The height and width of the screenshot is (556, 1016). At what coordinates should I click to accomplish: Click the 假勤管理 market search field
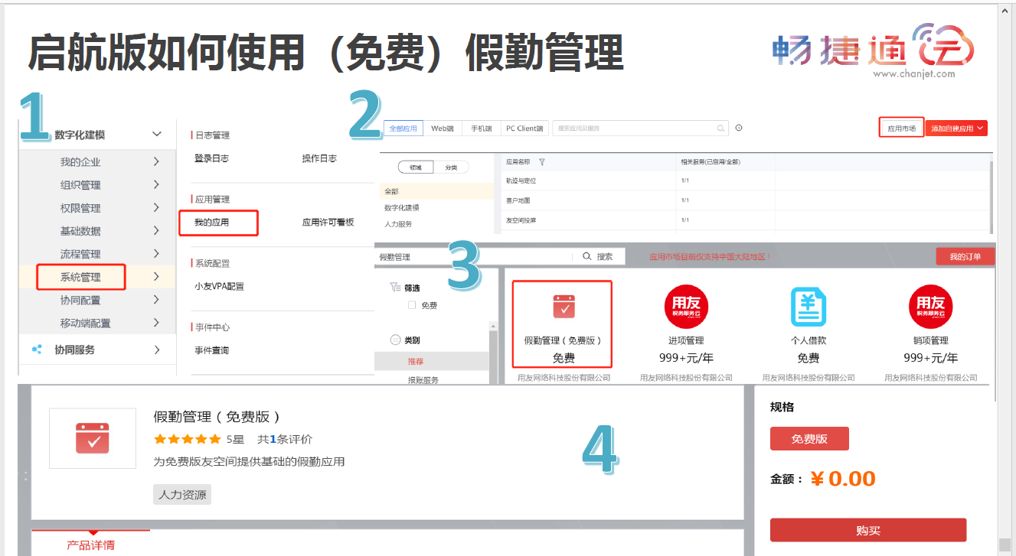point(474,257)
